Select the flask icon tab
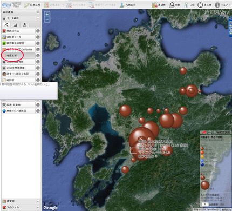 point(25,25)
